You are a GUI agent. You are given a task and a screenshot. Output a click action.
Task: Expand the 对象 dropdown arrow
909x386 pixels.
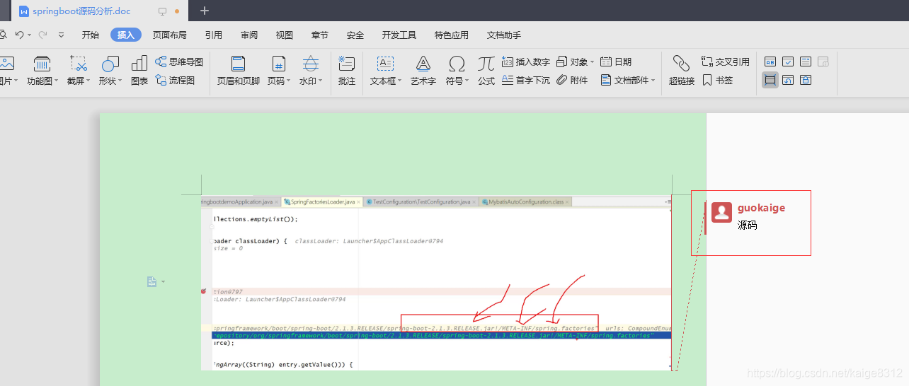pos(592,62)
